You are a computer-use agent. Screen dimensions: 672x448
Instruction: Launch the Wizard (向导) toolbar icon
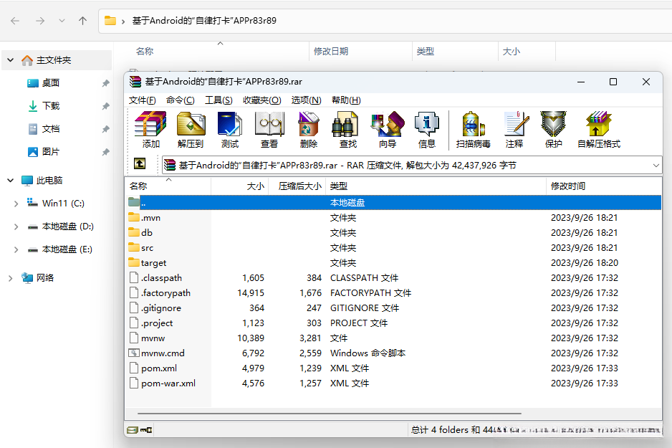click(x=388, y=129)
